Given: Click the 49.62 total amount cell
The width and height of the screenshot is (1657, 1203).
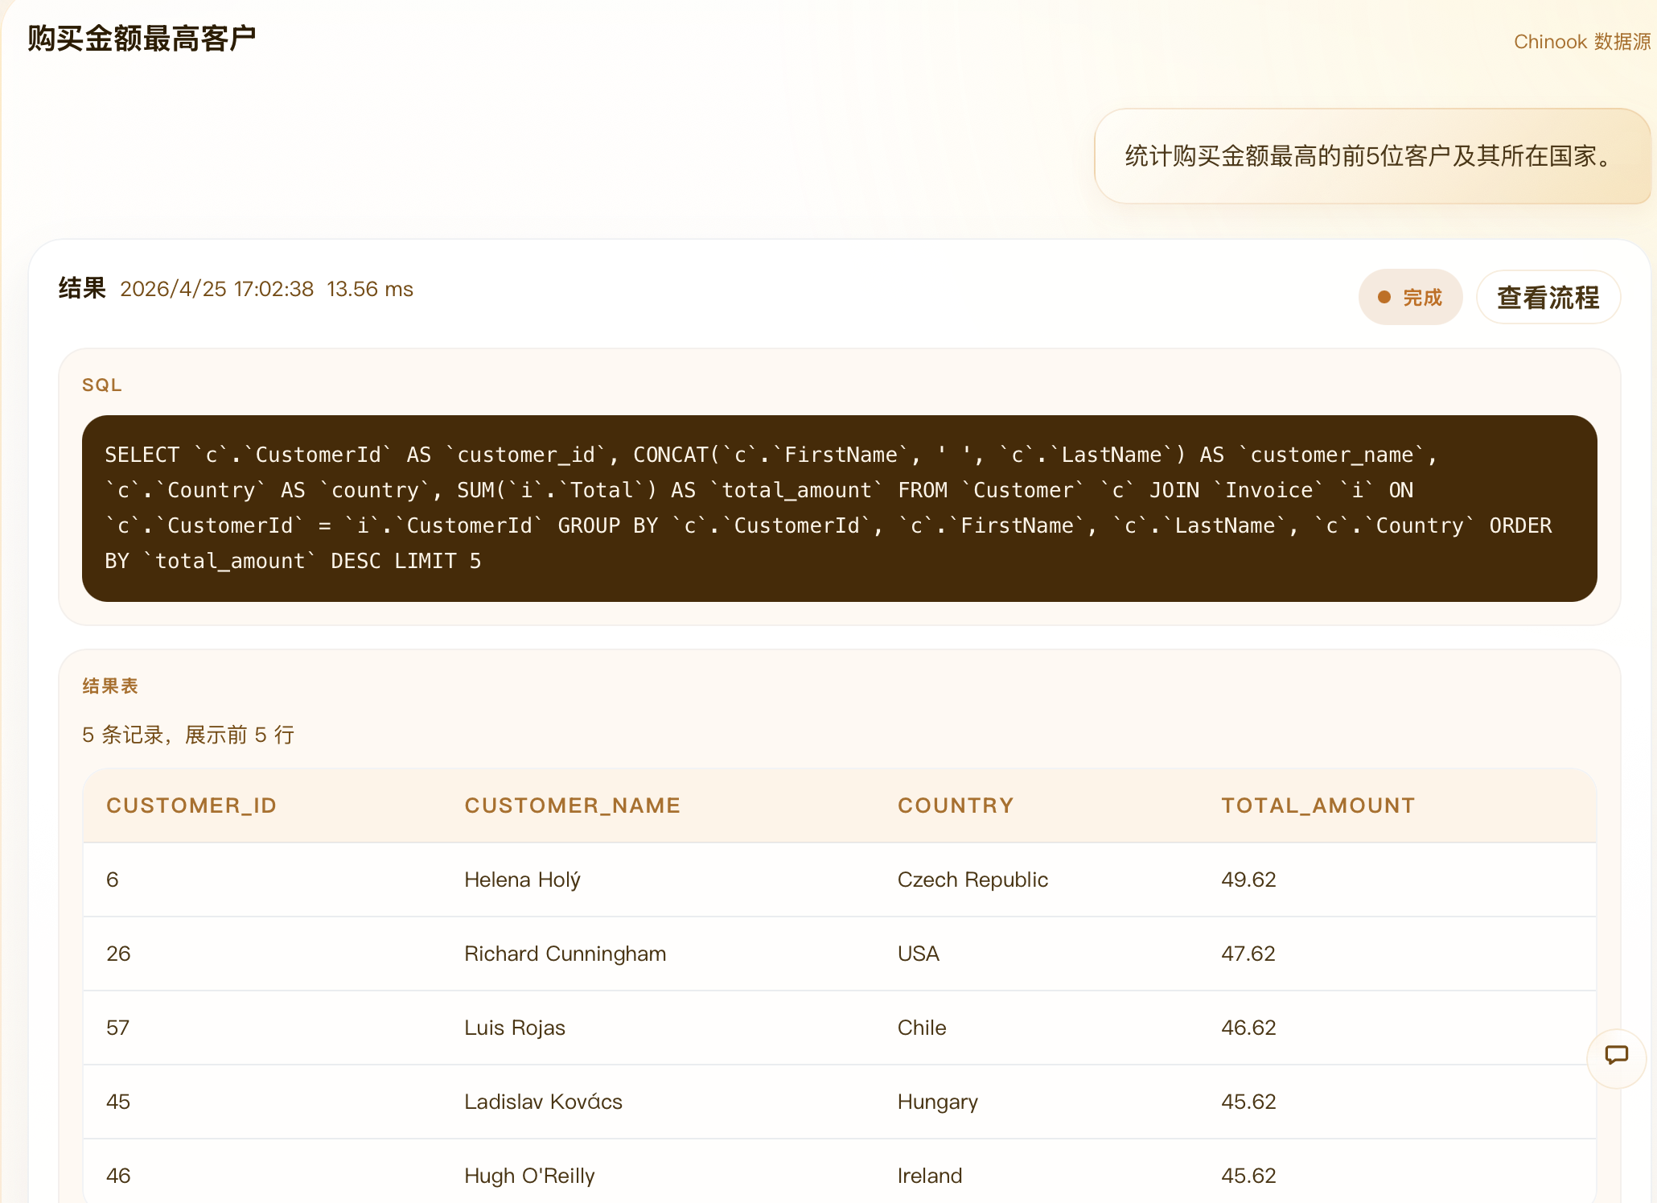Looking at the screenshot, I should (1248, 880).
